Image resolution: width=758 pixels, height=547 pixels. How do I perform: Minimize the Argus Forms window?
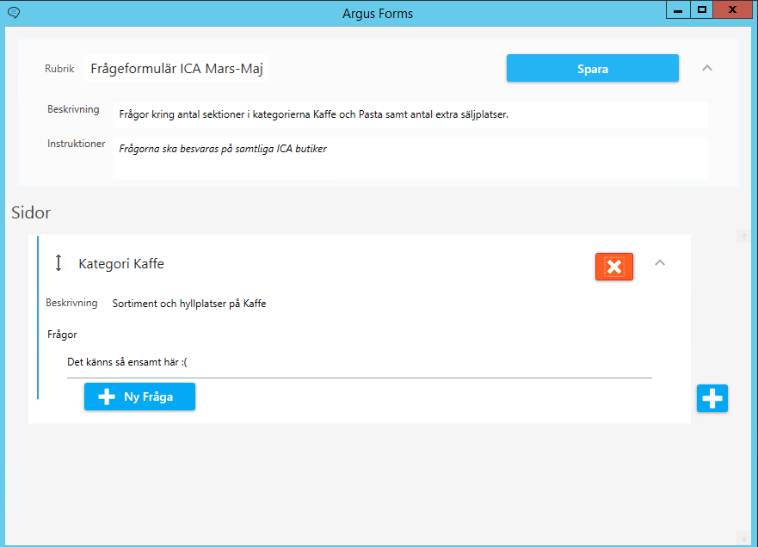pyautogui.click(x=678, y=9)
